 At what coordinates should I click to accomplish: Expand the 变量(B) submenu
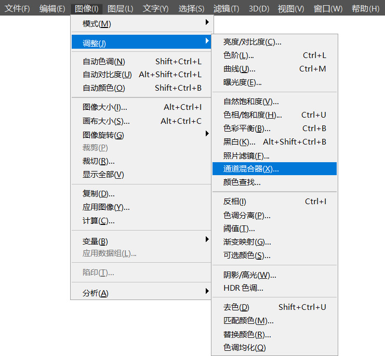[141, 241]
